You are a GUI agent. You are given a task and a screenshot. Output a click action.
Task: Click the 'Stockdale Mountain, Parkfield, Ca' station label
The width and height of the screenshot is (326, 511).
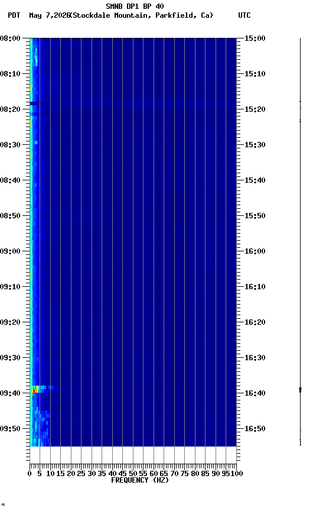[x=142, y=15]
